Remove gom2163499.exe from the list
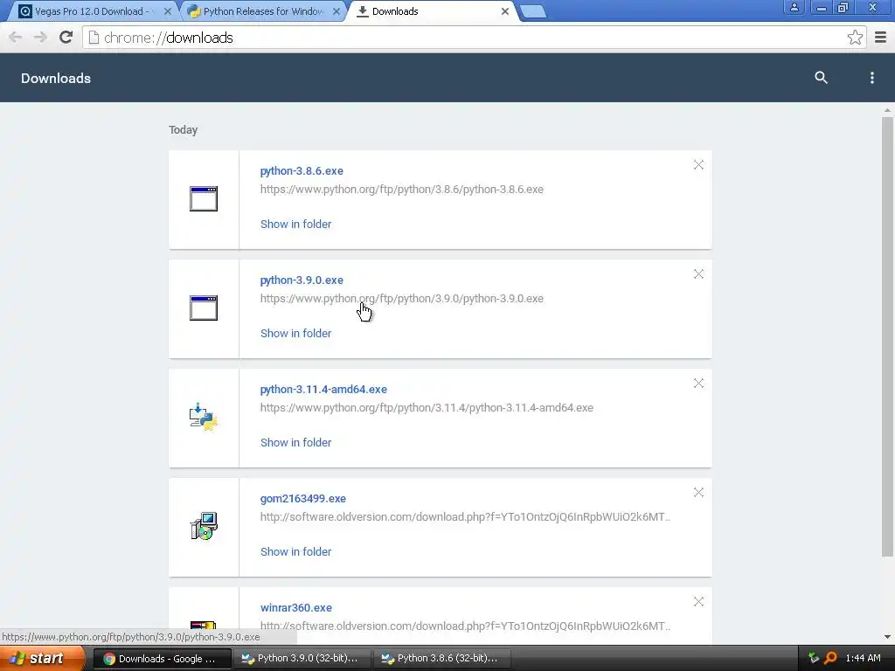Image resolution: width=895 pixels, height=671 pixels. pyautogui.click(x=698, y=493)
